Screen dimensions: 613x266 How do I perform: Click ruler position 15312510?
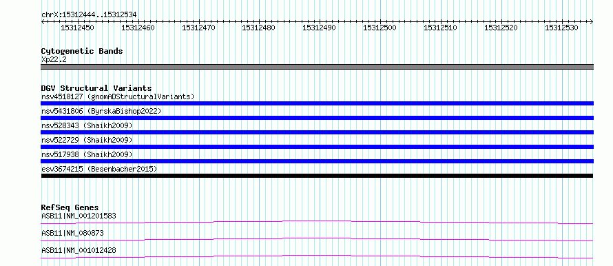[x=441, y=28]
